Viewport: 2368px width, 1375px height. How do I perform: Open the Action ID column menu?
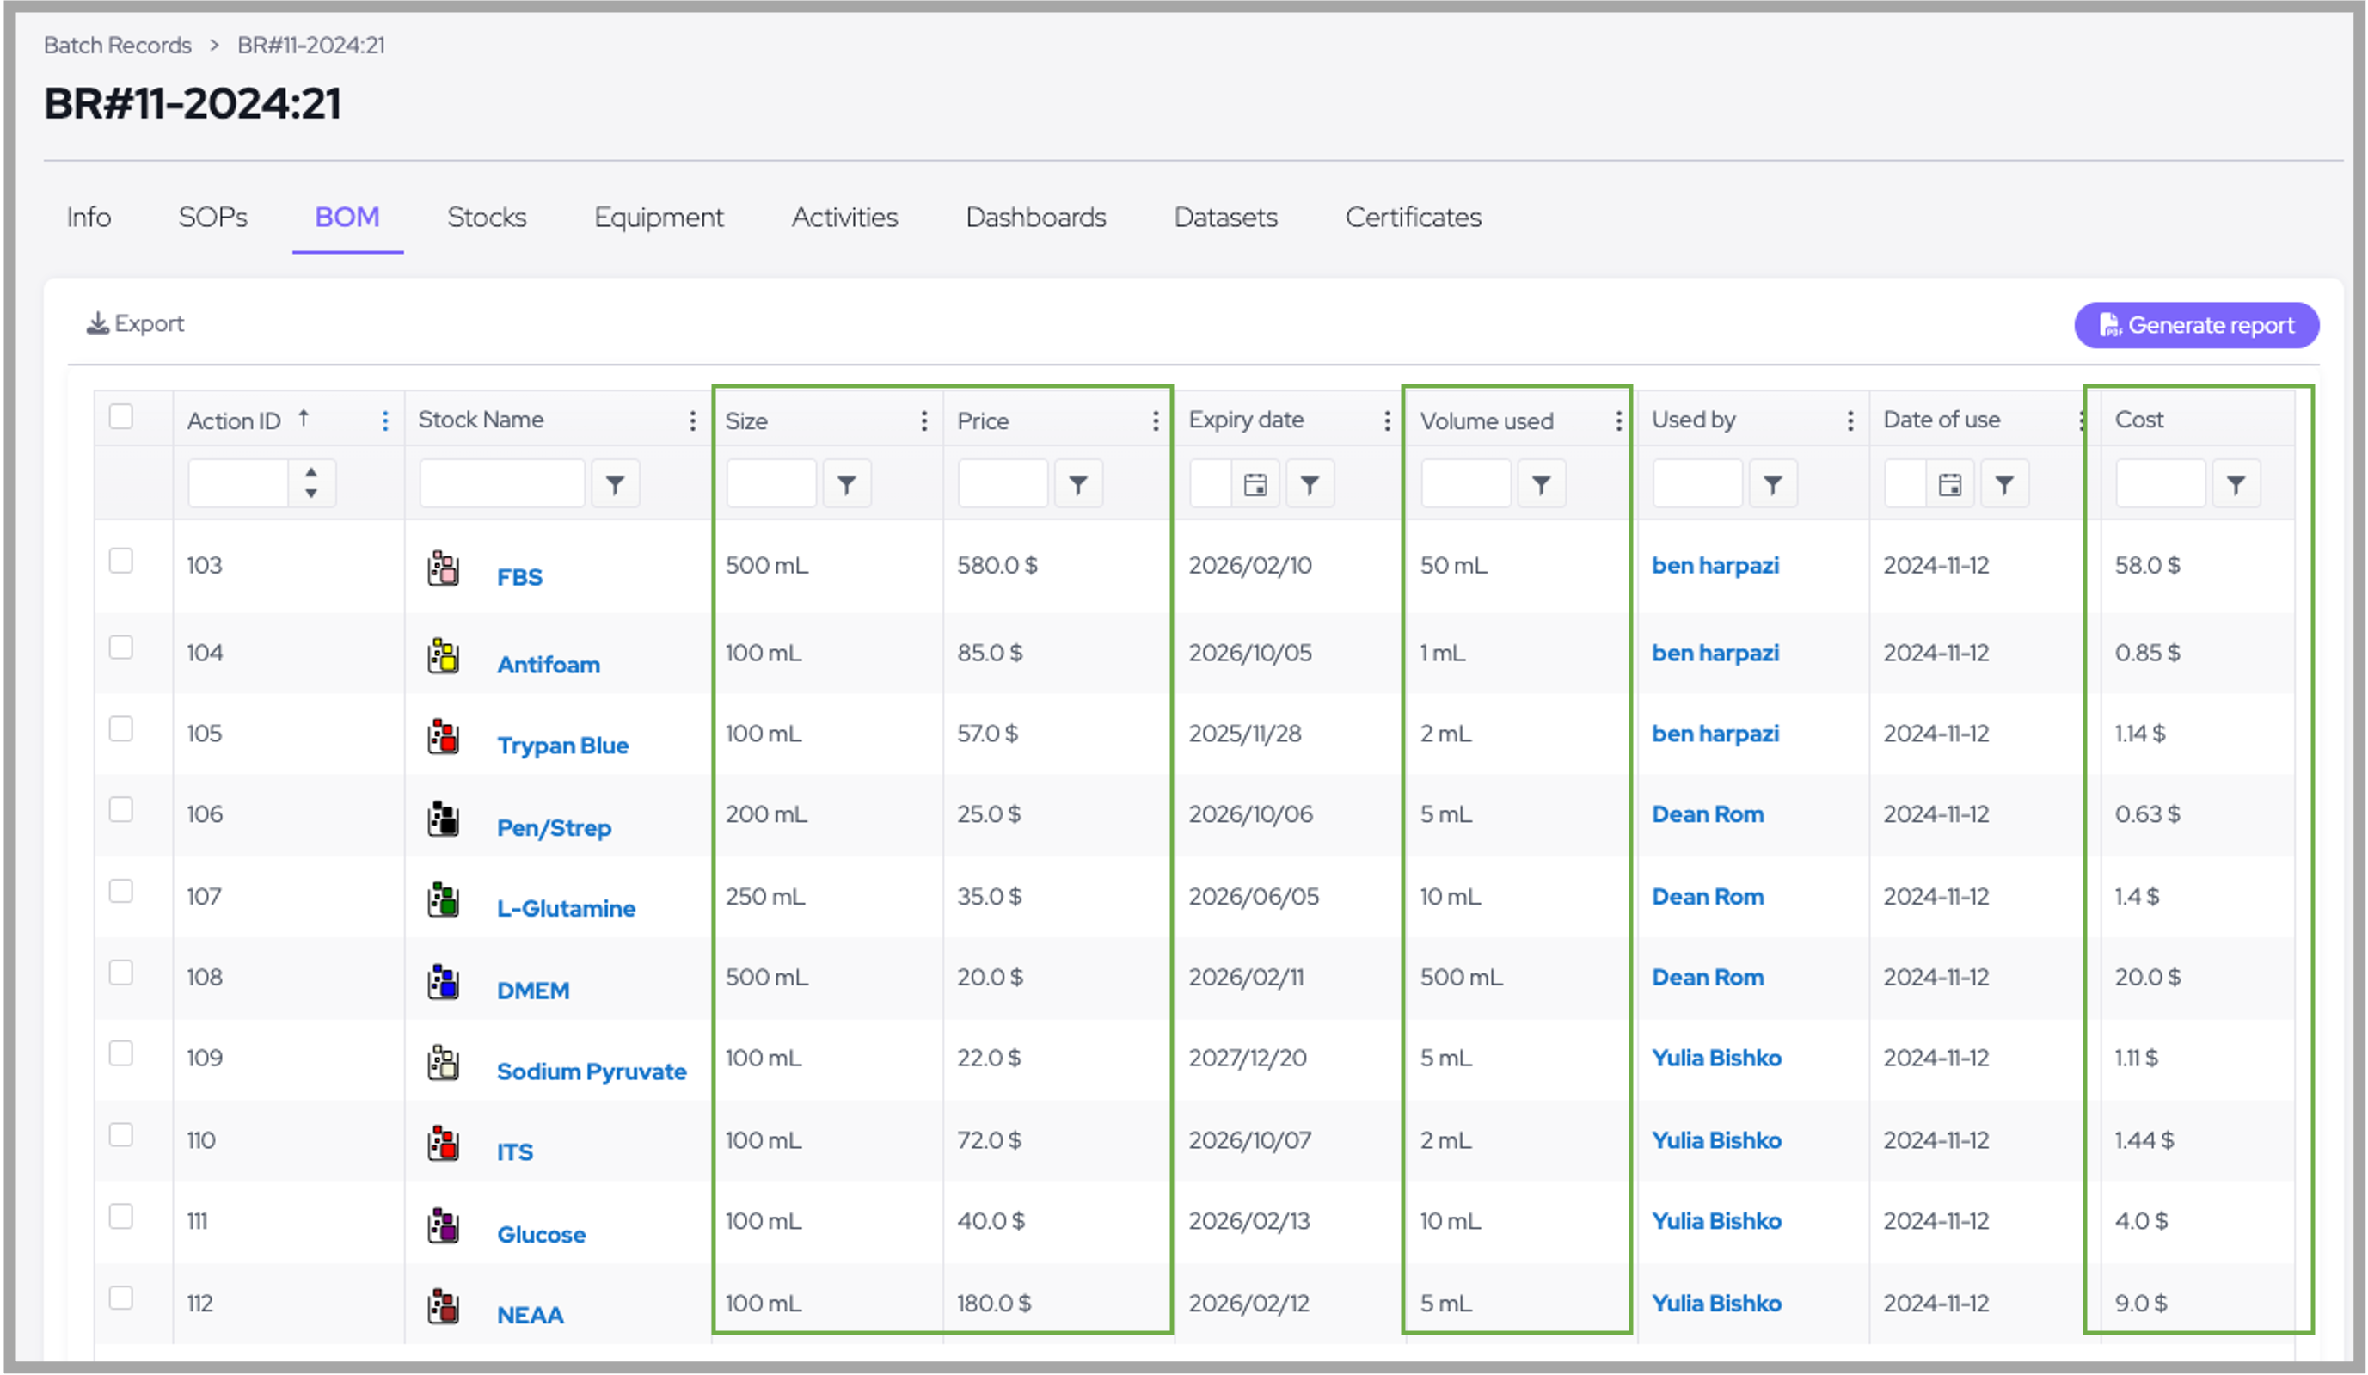385,421
